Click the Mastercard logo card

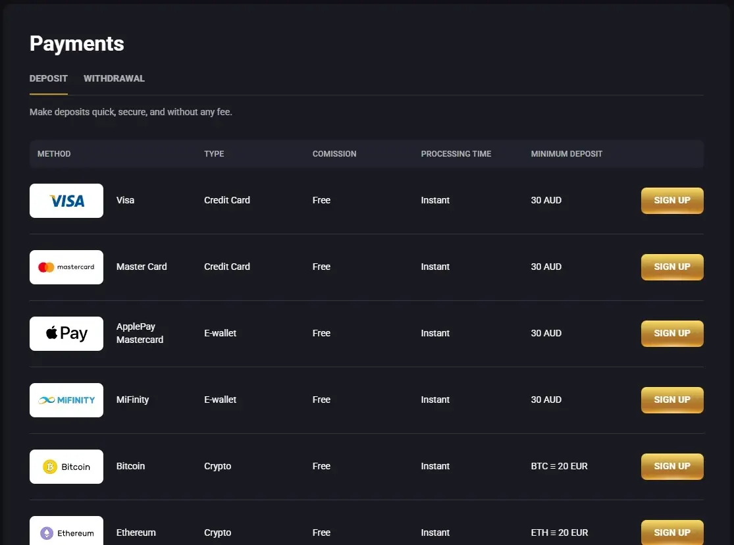[66, 267]
